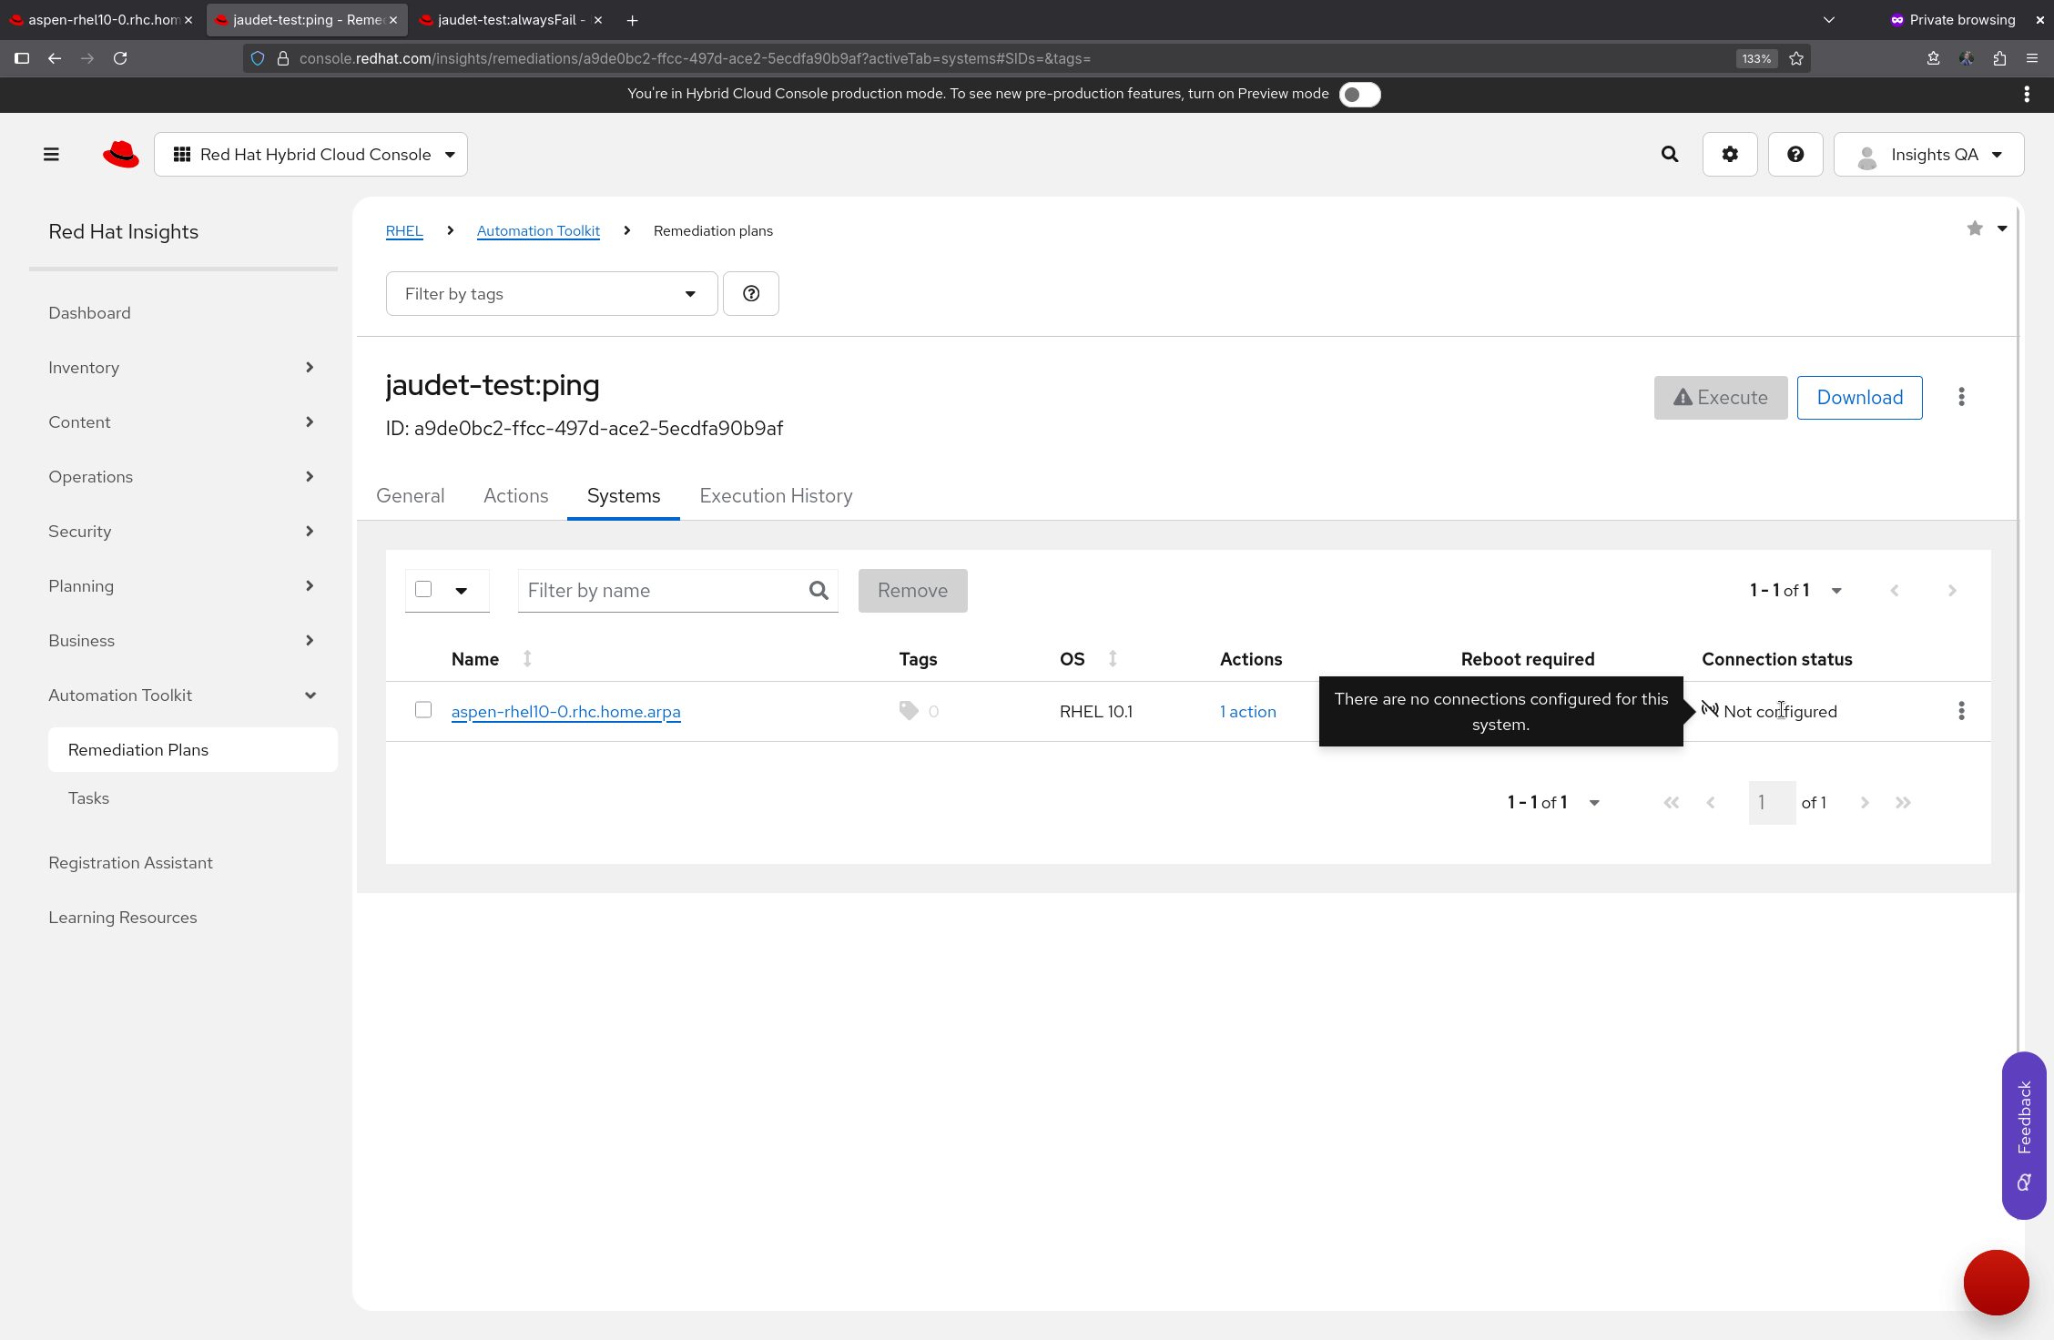Open the aspen-rhel10-0.rhc.home.arpa system link
The width and height of the screenshot is (2054, 1340).
[565, 712]
